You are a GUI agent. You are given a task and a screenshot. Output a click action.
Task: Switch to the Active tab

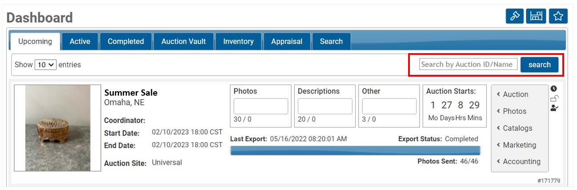[x=80, y=42]
